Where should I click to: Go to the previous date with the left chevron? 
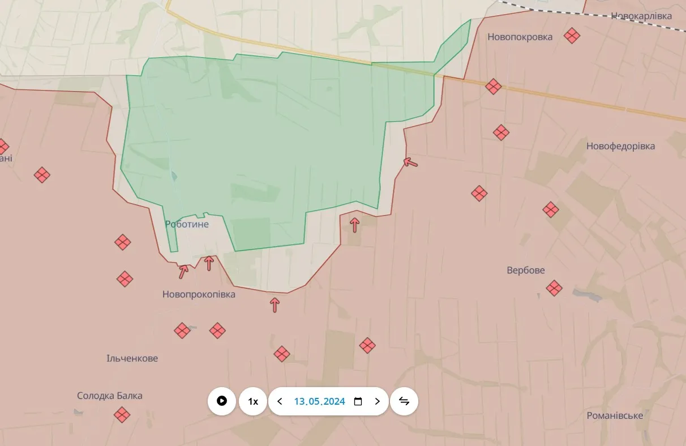click(280, 401)
